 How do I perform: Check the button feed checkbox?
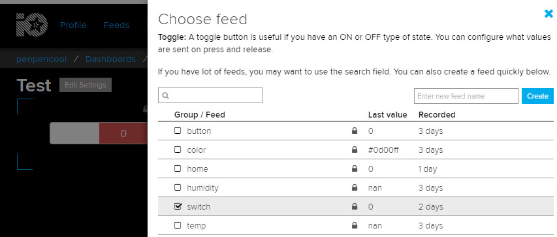pos(178,131)
